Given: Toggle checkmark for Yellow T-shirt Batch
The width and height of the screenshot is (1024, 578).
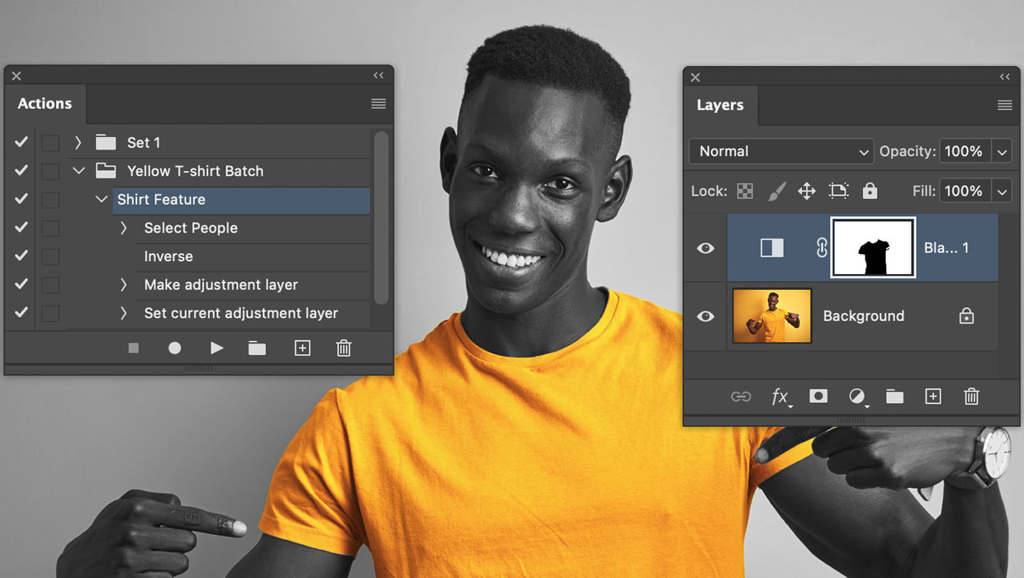Looking at the screenshot, I should pos(21,171).
